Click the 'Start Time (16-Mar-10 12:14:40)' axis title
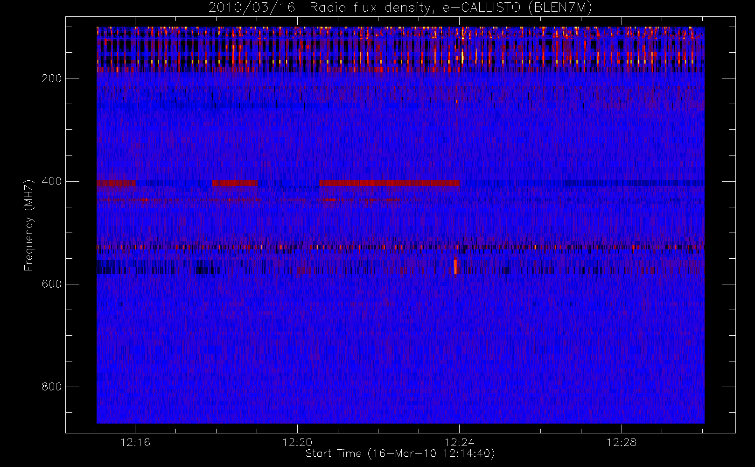This screenshot has width=755, height=467. tap(400, 453)
